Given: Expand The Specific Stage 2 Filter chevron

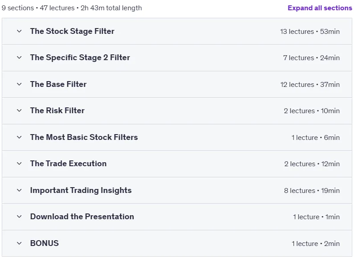Looking at the screenshot, I should click(19, 57).
